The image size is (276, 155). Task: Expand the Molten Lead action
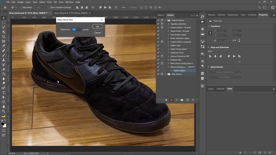(168, 46)
